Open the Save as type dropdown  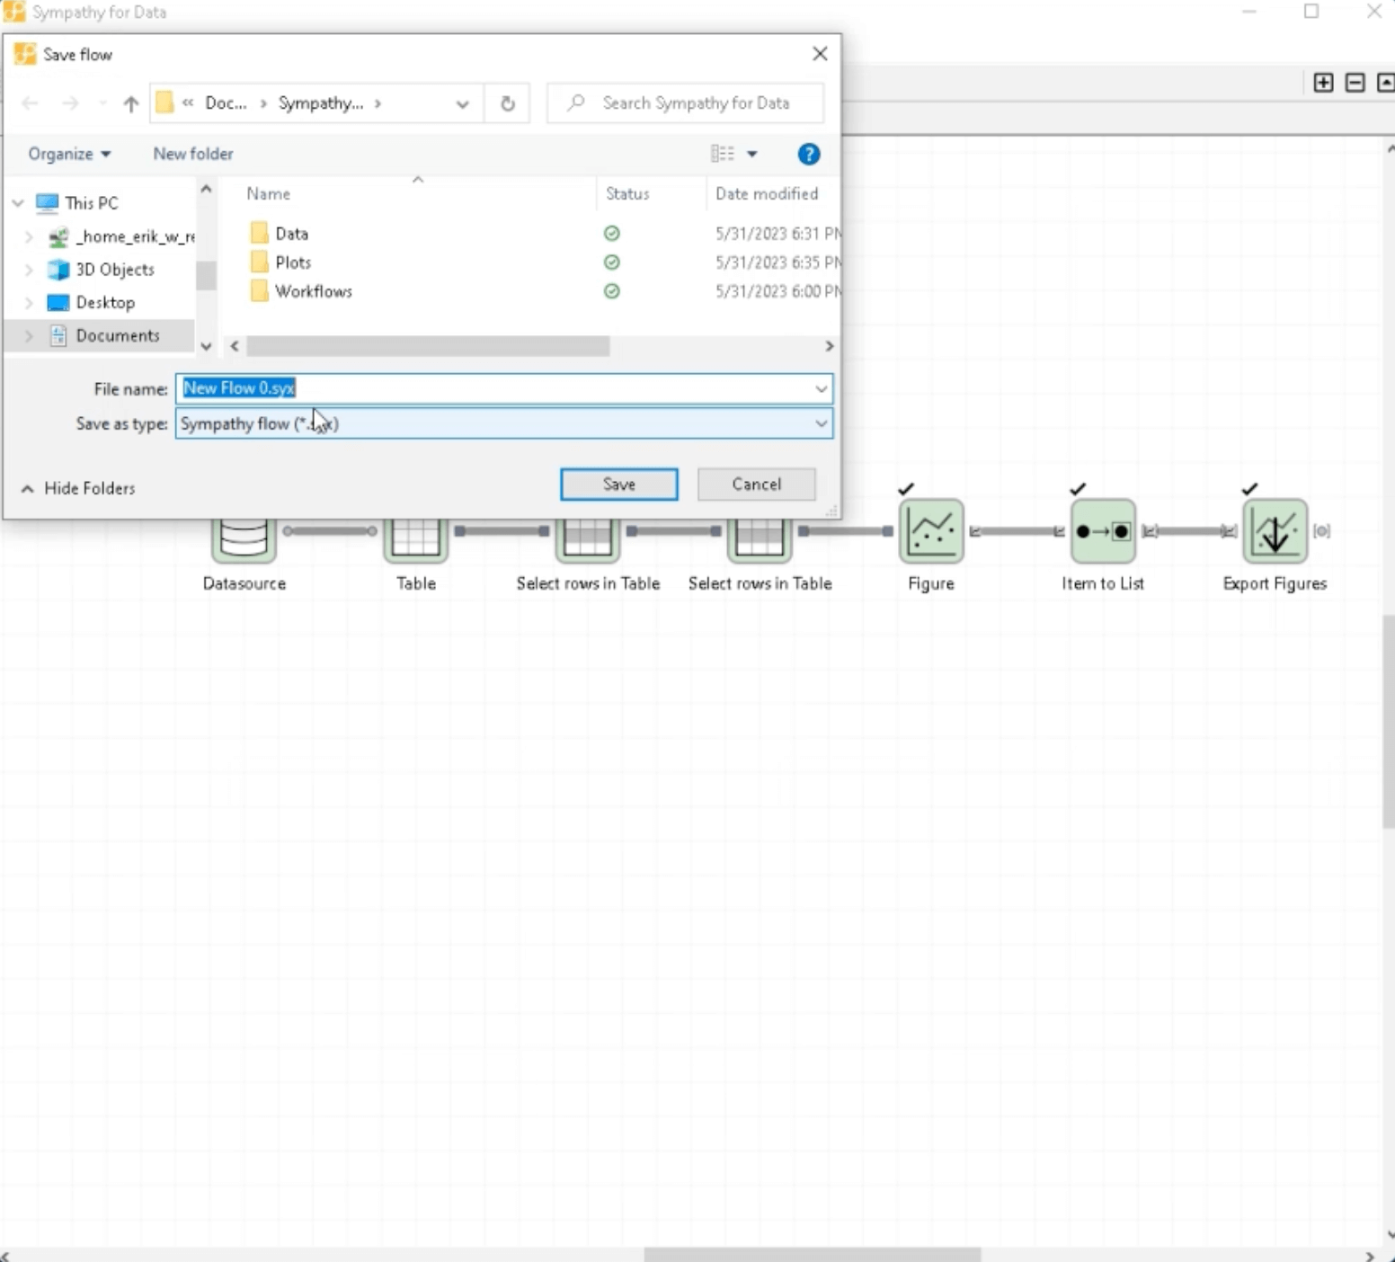coord(821,423)
